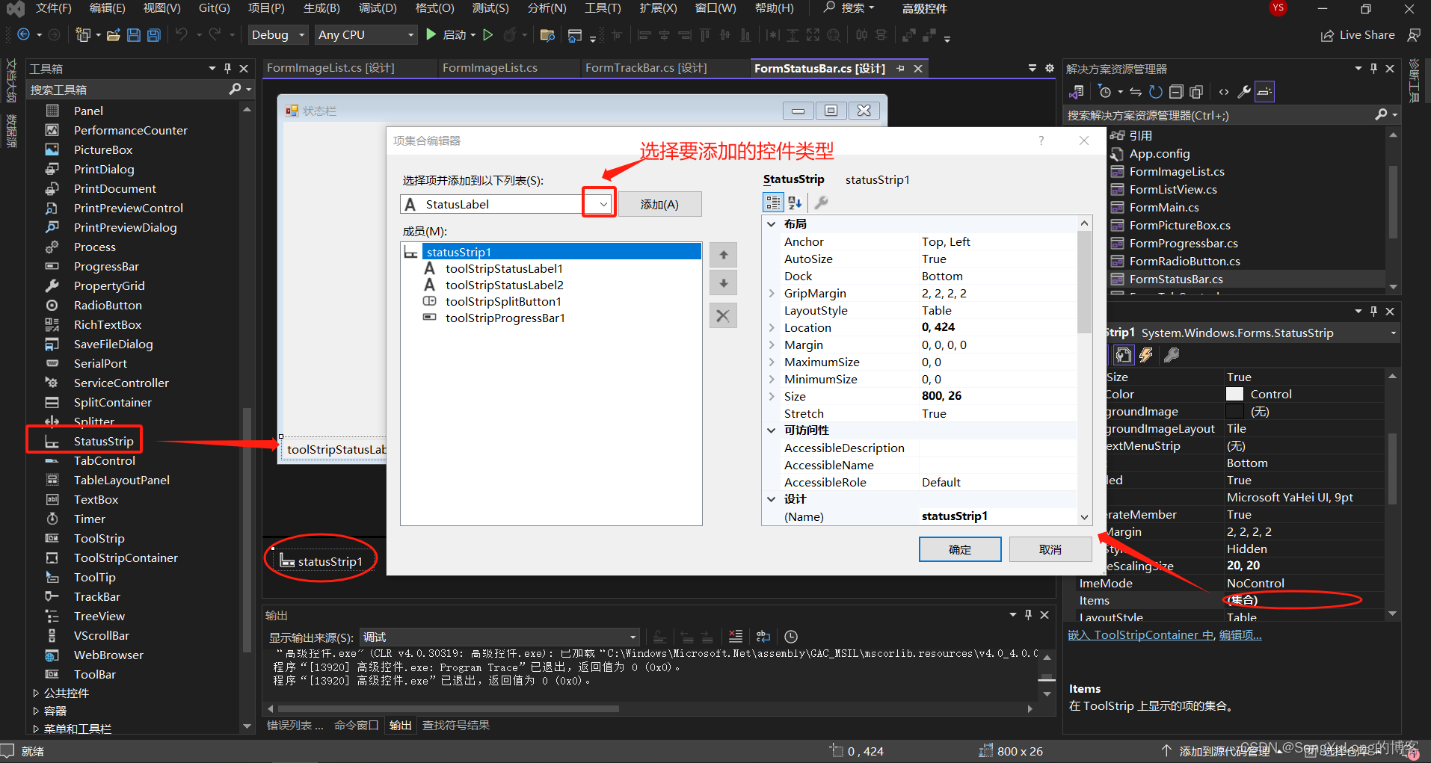Click the 取消 button

(1050, 549)
